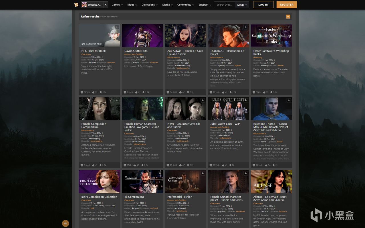Image resolution: width=365 pixels, height=228 pixels.
Task: Click plus icon on Faster Caretaker's Workshop card
Action: click(x=289, y=27)
